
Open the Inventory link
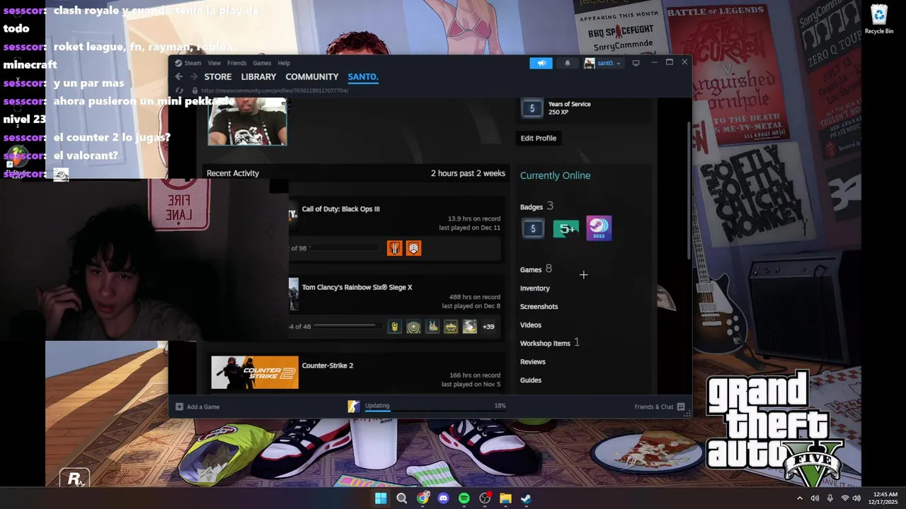coord(534,288)
